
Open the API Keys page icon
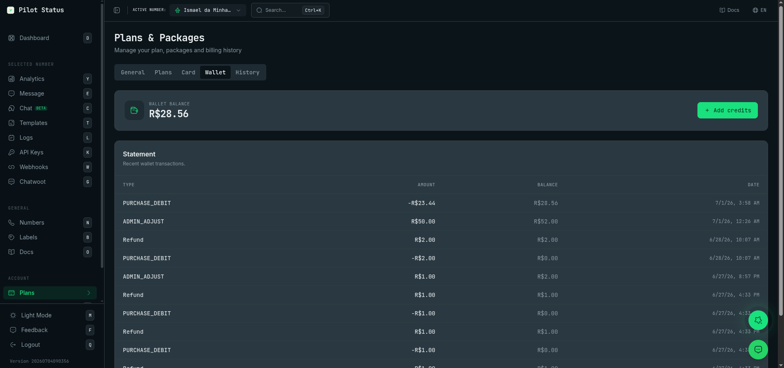[11, 152]
